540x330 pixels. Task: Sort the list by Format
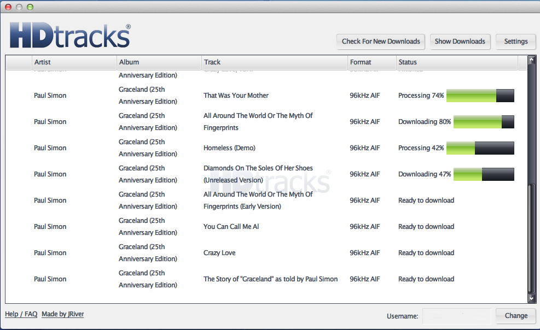(370, 62)
